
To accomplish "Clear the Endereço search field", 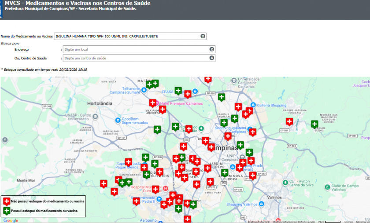I will [x=212, y=49].
